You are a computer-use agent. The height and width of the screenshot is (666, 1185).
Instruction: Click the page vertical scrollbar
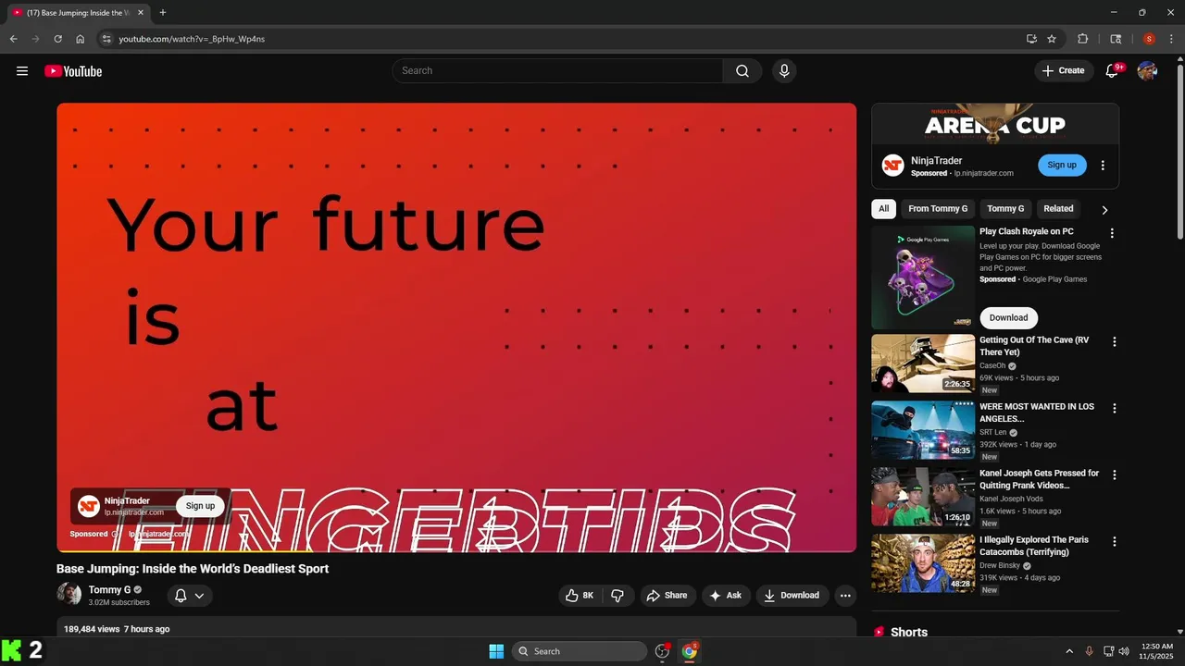tap(1179, 153)
